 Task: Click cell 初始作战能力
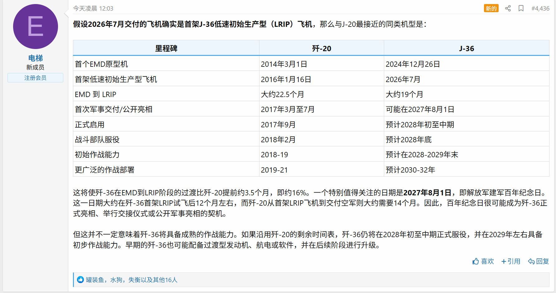tap(166, 154)
